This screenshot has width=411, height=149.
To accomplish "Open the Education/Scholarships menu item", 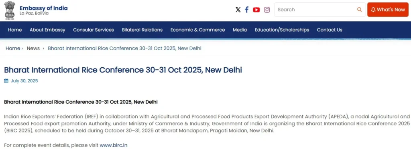I will coord(282,30).
